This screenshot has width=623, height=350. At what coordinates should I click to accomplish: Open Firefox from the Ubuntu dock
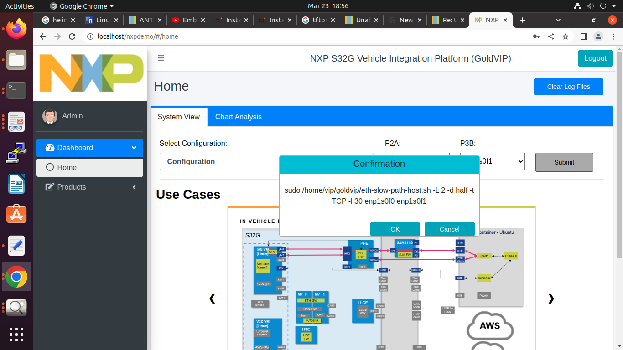[16, 28]
